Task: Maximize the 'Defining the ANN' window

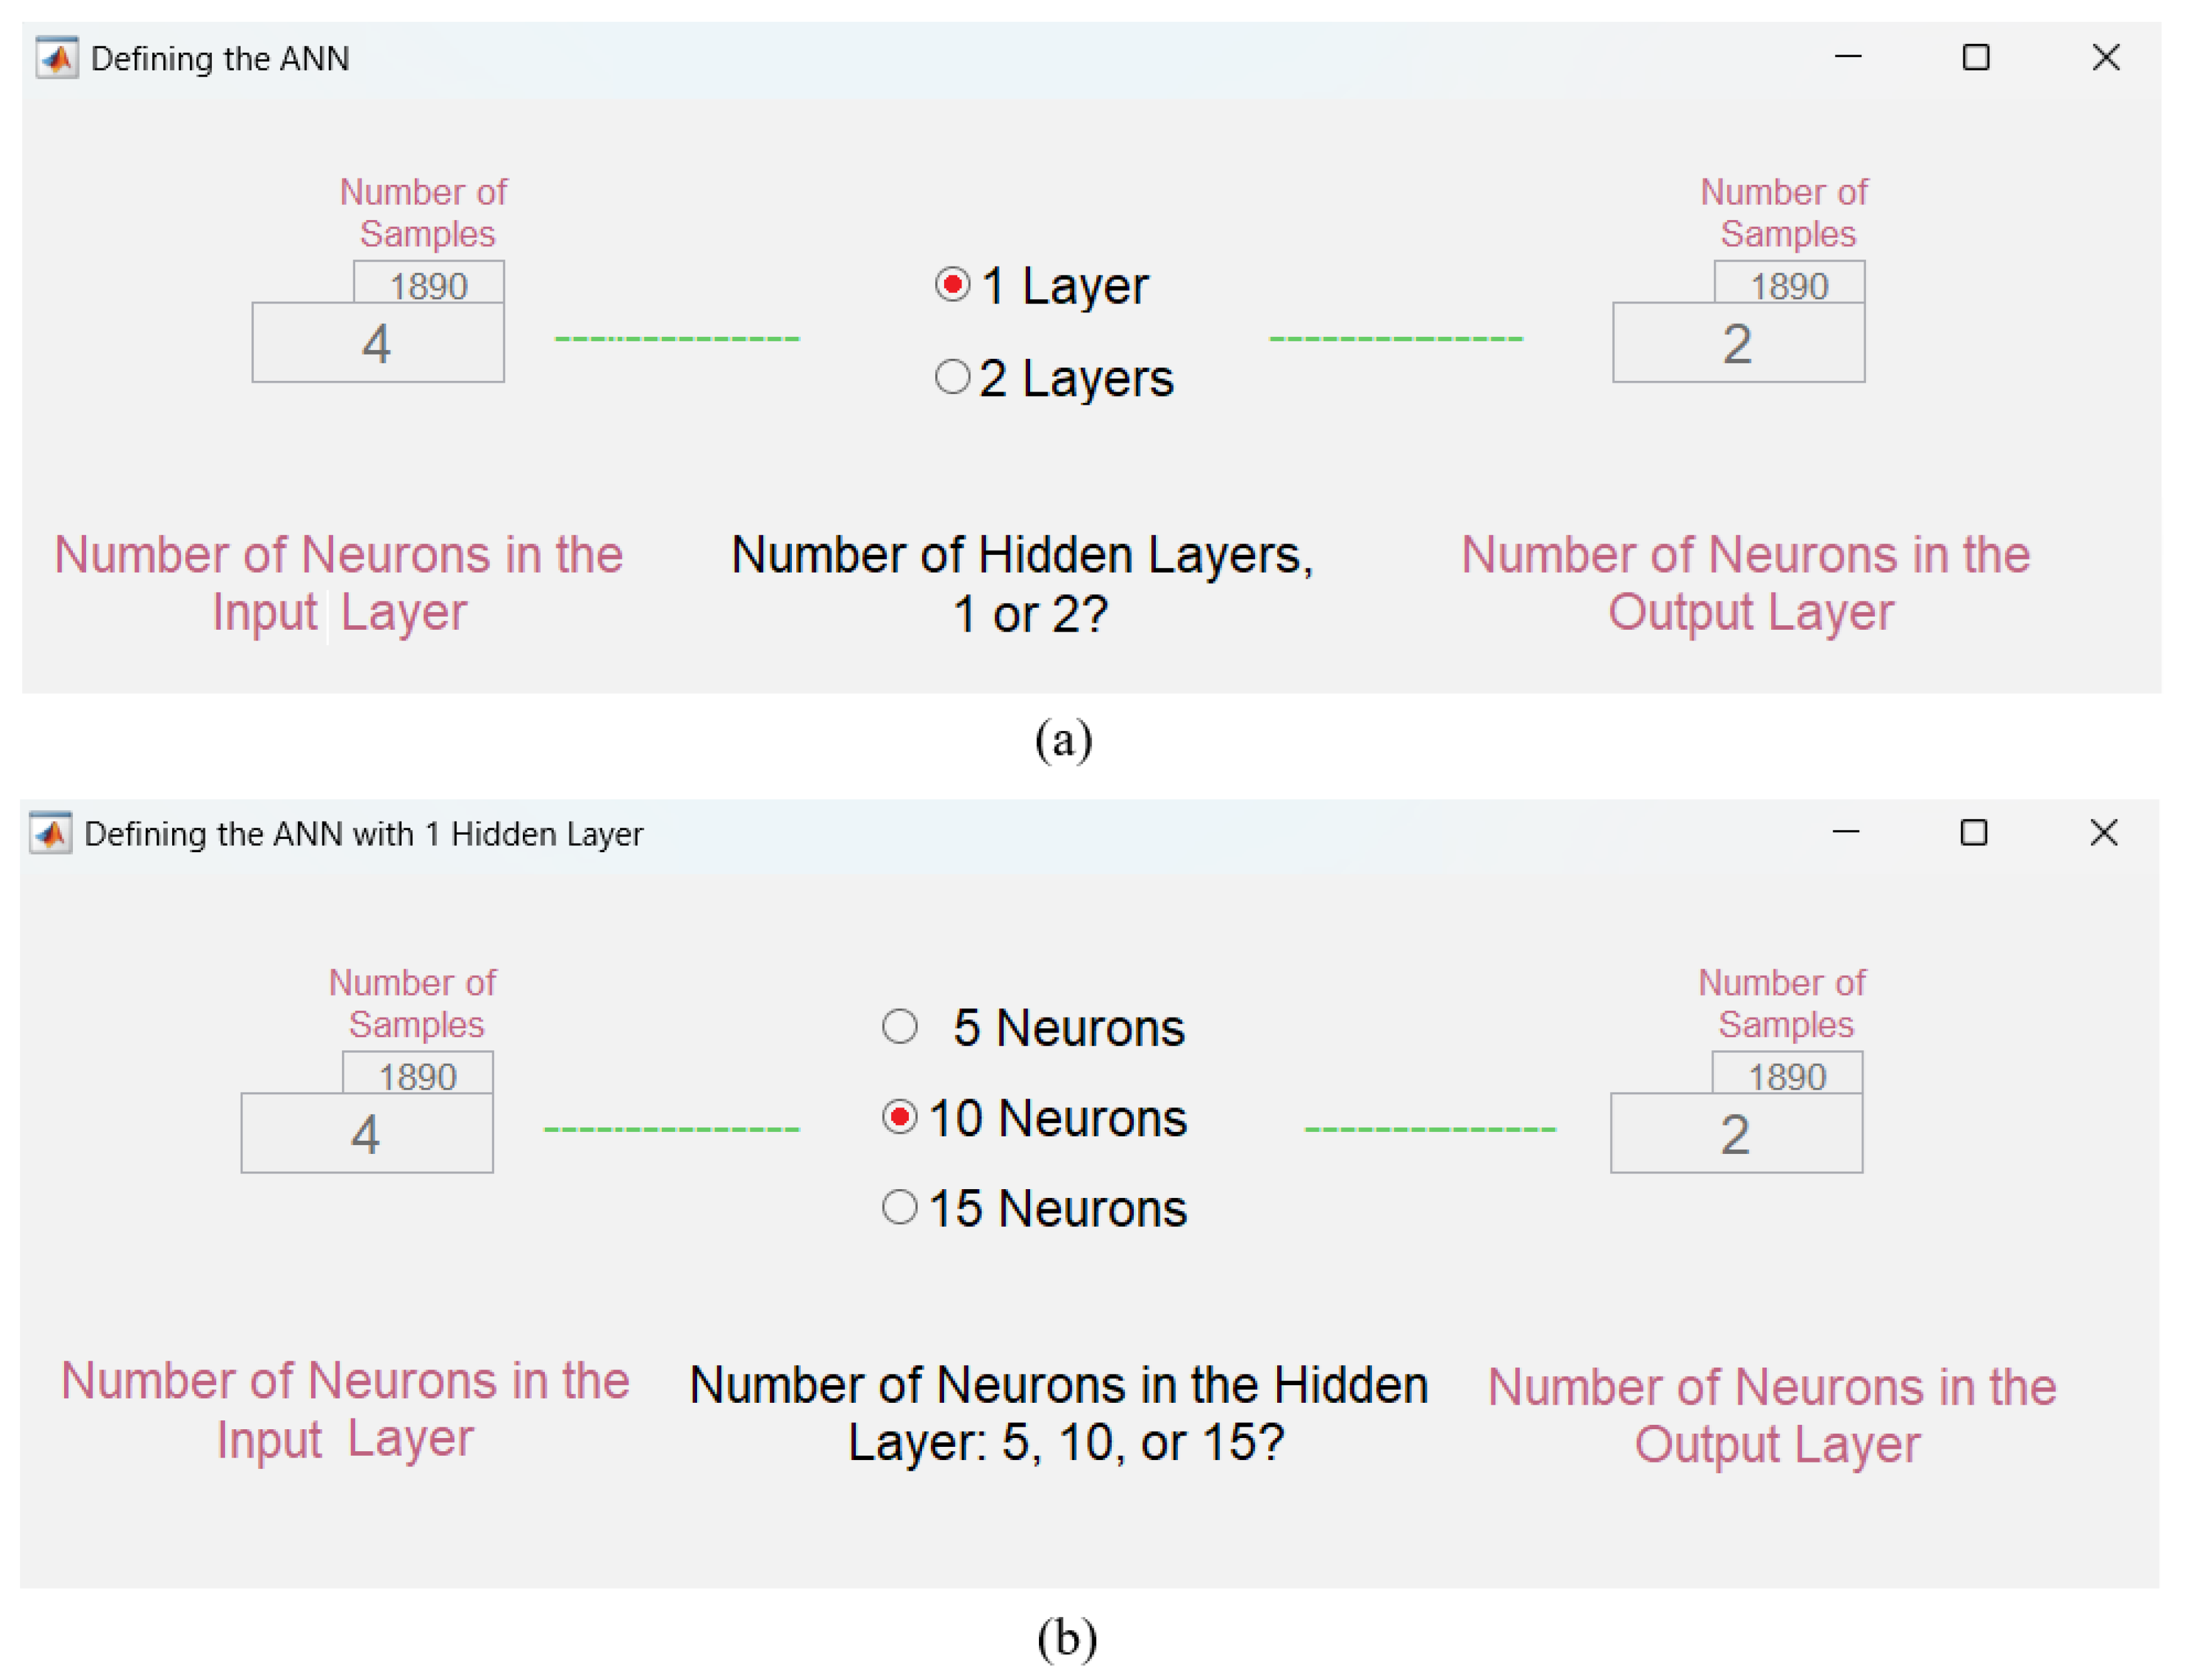Action: tap(1976, 58)
